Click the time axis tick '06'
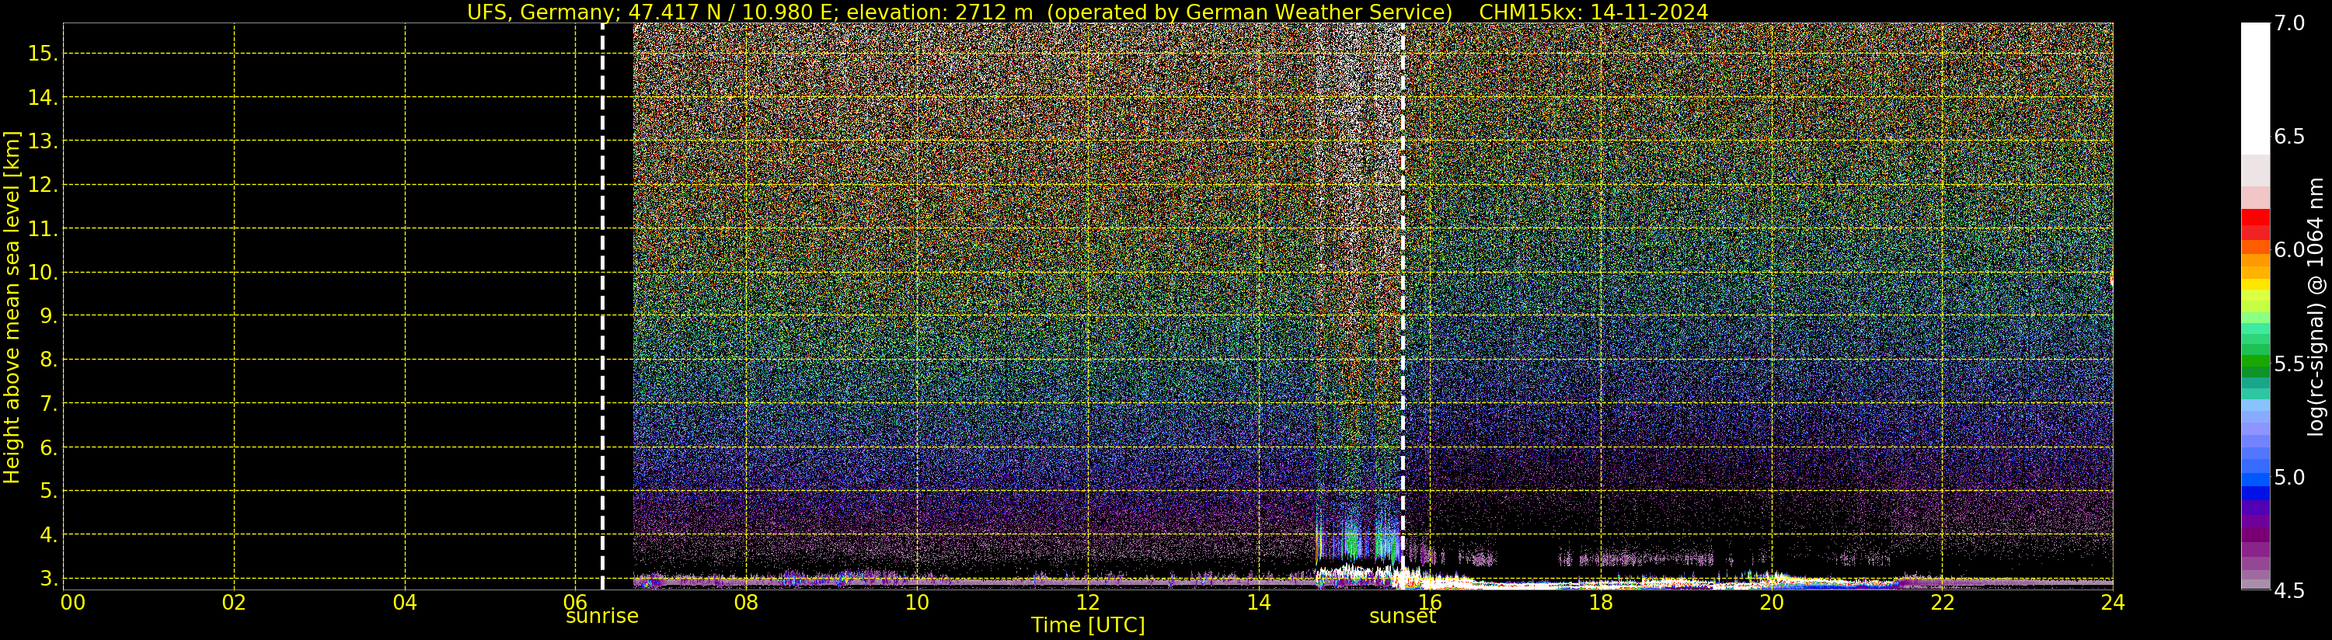Screen dimensions: 2332x640 576,603
